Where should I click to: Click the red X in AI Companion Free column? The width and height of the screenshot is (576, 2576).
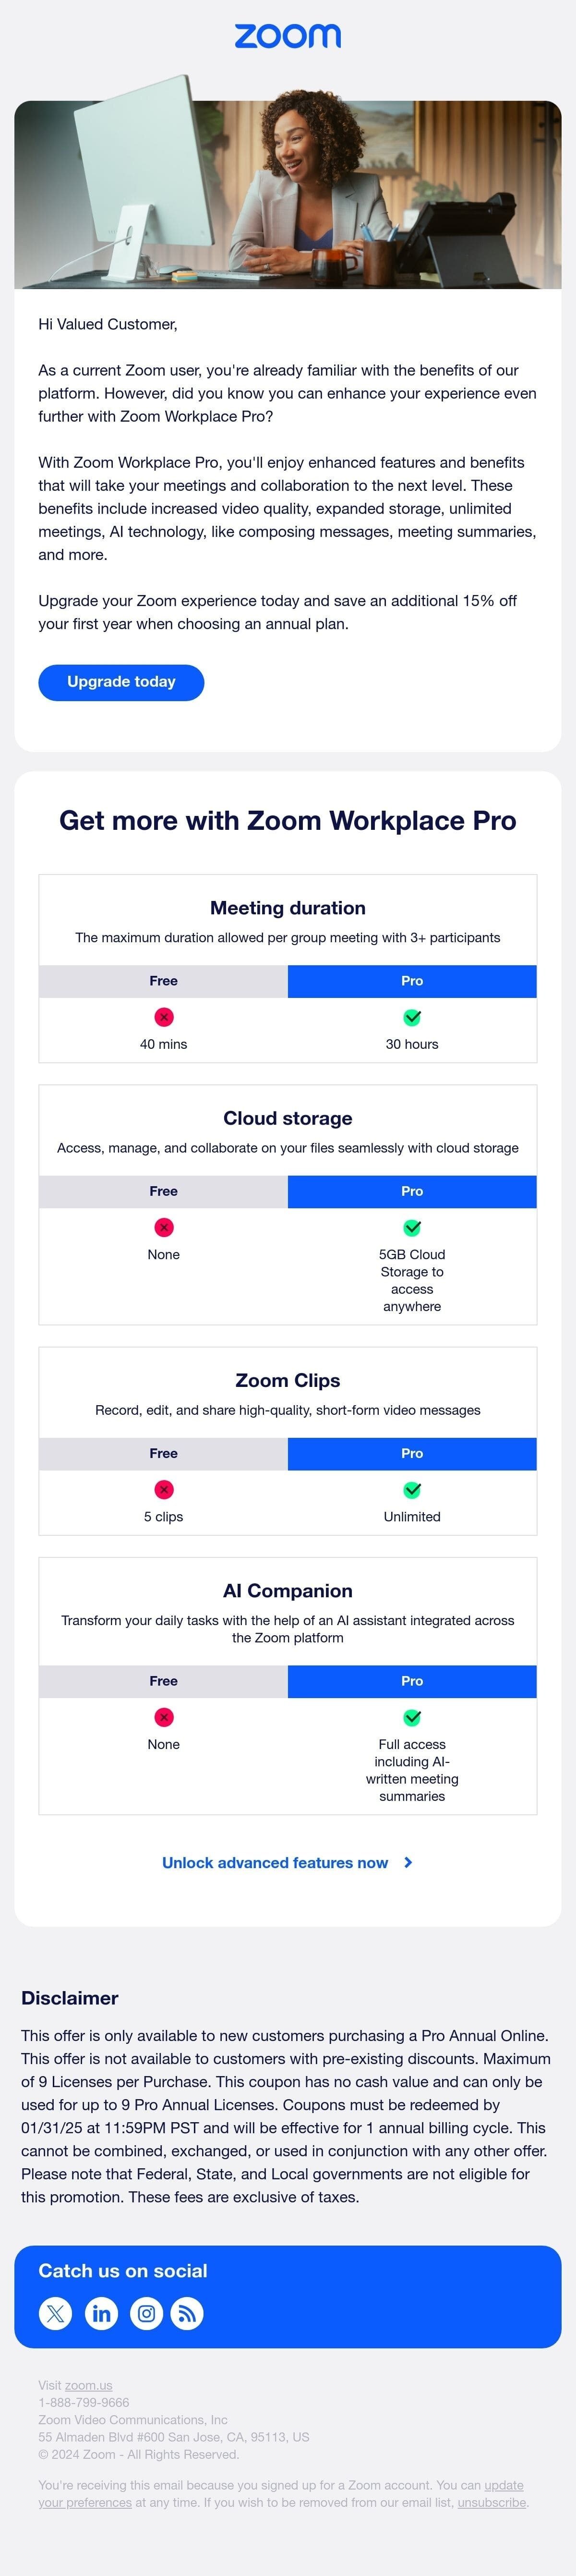point(163,1717)
